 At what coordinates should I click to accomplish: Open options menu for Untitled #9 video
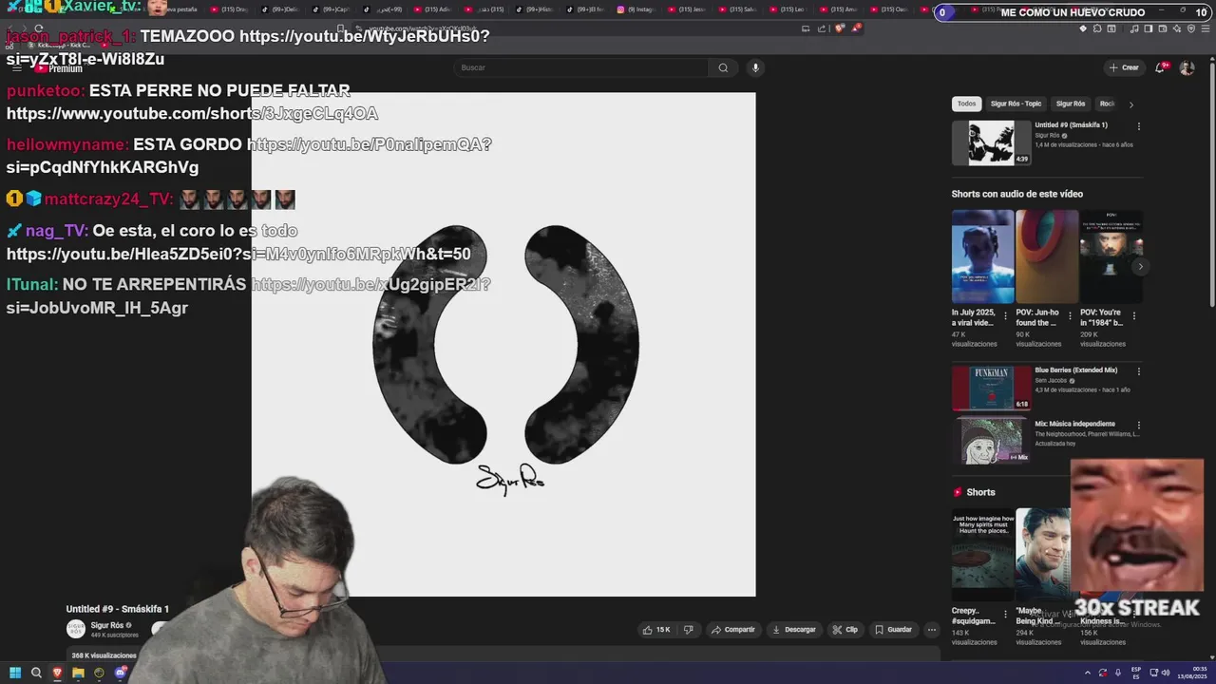(x=1138, y=126)
